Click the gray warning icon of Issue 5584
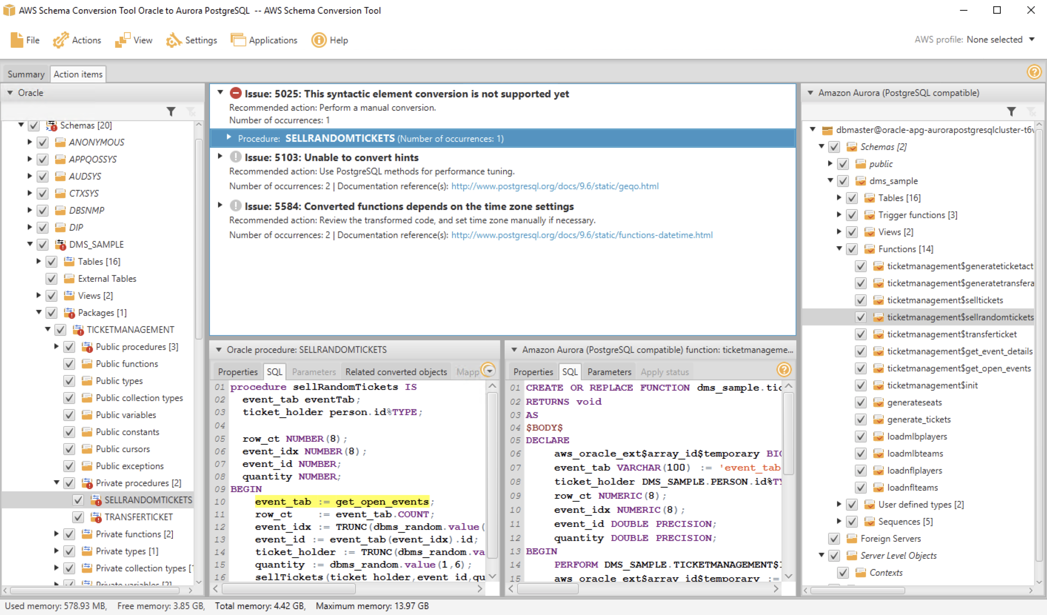Viewport: 1047px width, 615px height. (235, 205)
